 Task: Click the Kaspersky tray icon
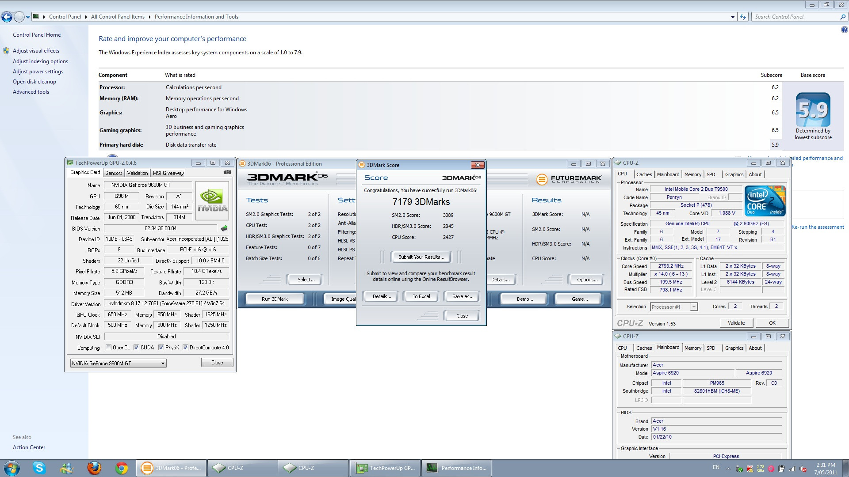coord(750,469)
